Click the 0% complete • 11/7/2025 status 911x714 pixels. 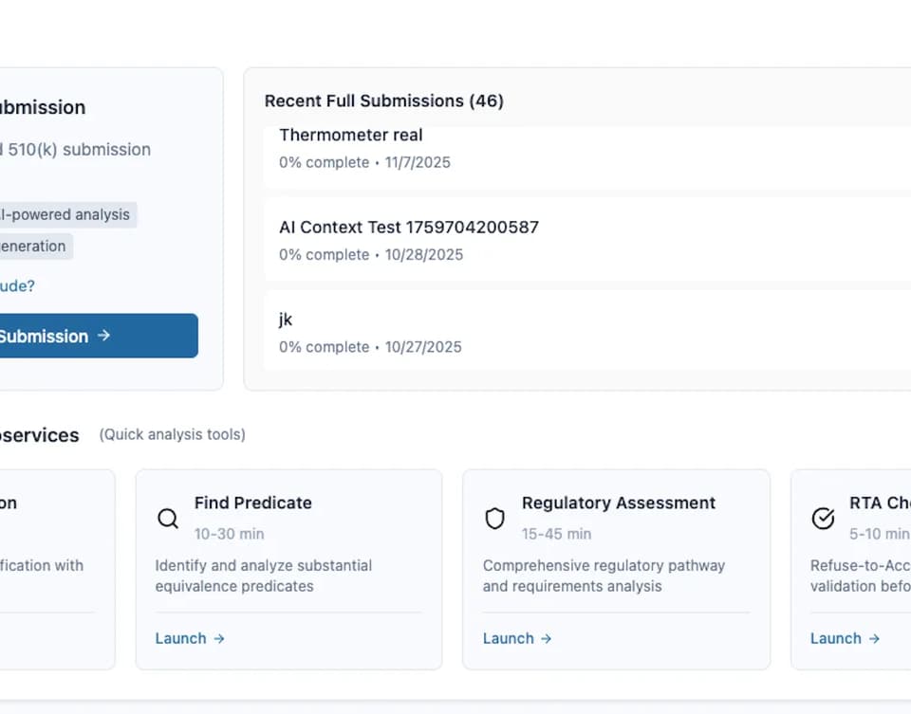click(364, 162)
